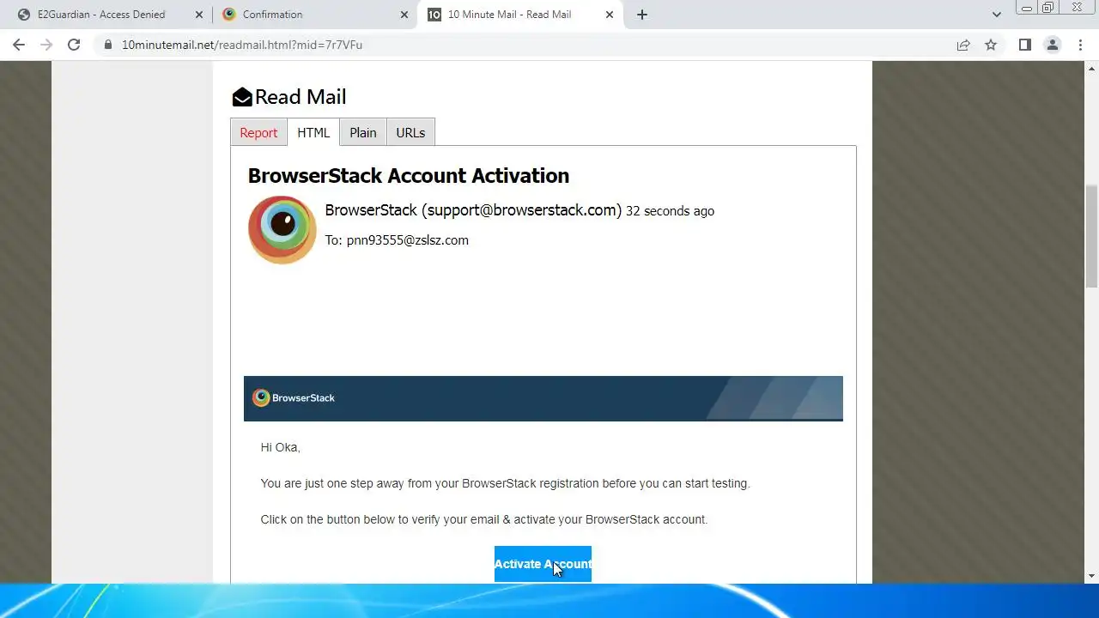
Task: Click the BrowserStack Account Activation heading
Action: pos(409,175)
